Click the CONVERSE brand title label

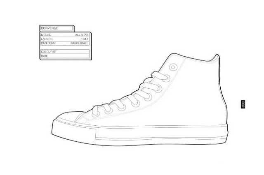tap(49, 28)
